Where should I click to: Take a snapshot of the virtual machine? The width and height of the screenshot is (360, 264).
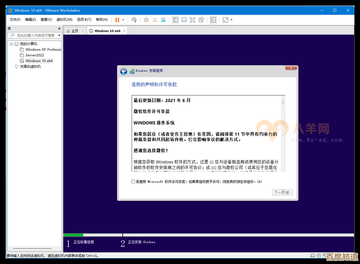click(x=146, y=20)
